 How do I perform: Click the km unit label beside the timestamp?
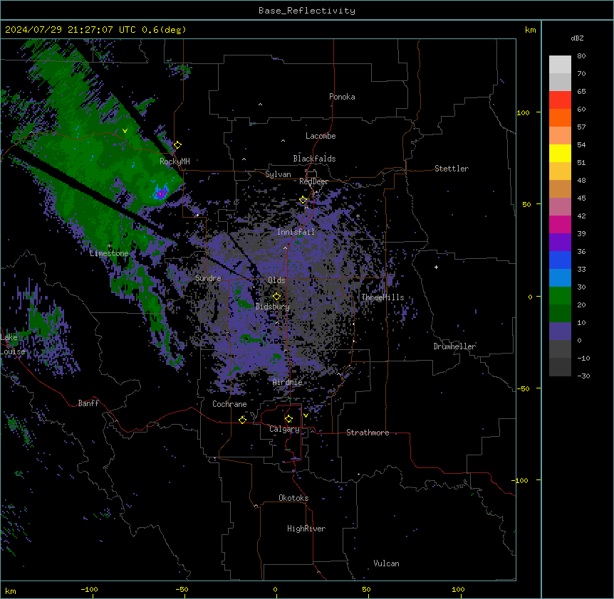point(531,30)
